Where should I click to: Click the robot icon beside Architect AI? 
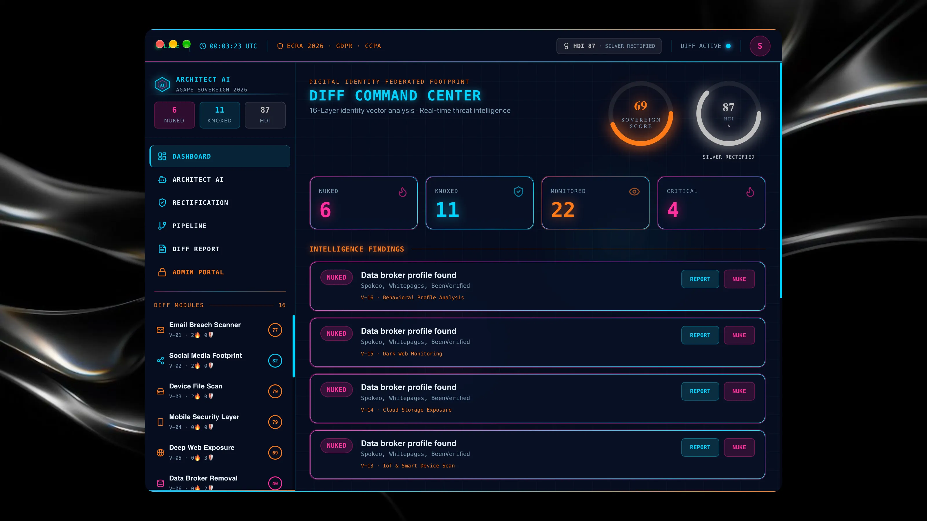tap(162, 179)
